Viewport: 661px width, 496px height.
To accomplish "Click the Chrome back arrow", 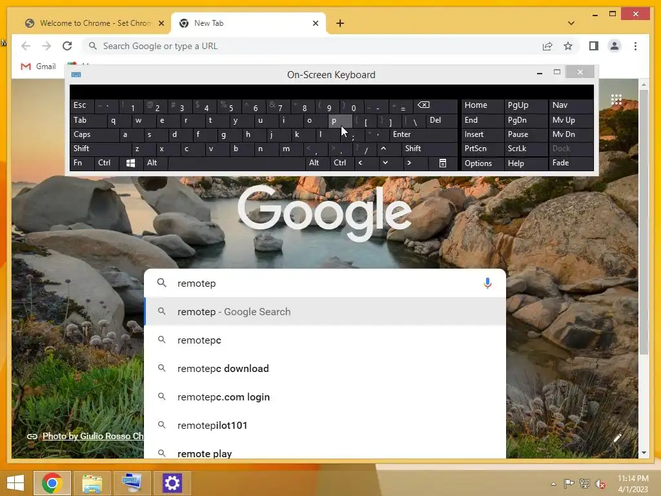I will [26, 46].
